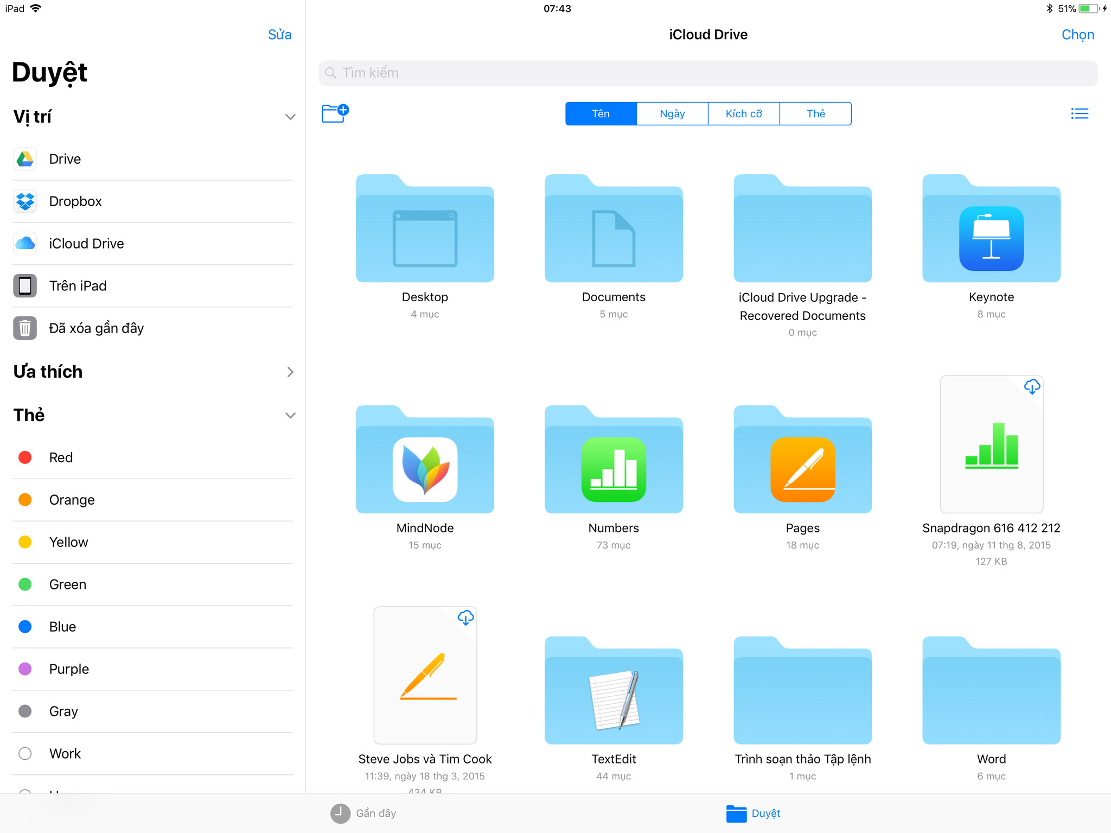This screenshot has height=833, width=1111.
Task: Collapse the Thẻ section
Action: [x=290, y=415]
